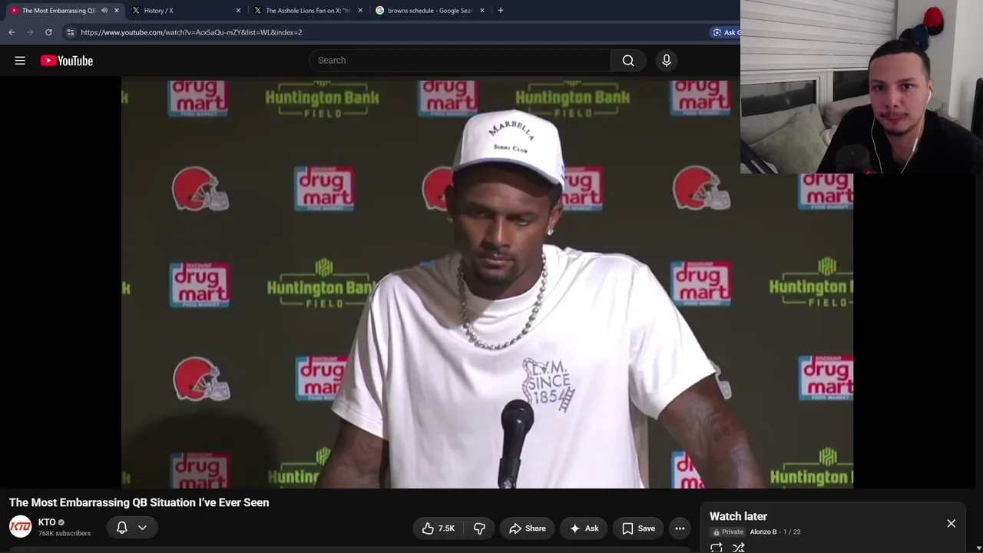983x553 pixels.
Task: Open a new browser tab
Action: [x=500, y=11]
